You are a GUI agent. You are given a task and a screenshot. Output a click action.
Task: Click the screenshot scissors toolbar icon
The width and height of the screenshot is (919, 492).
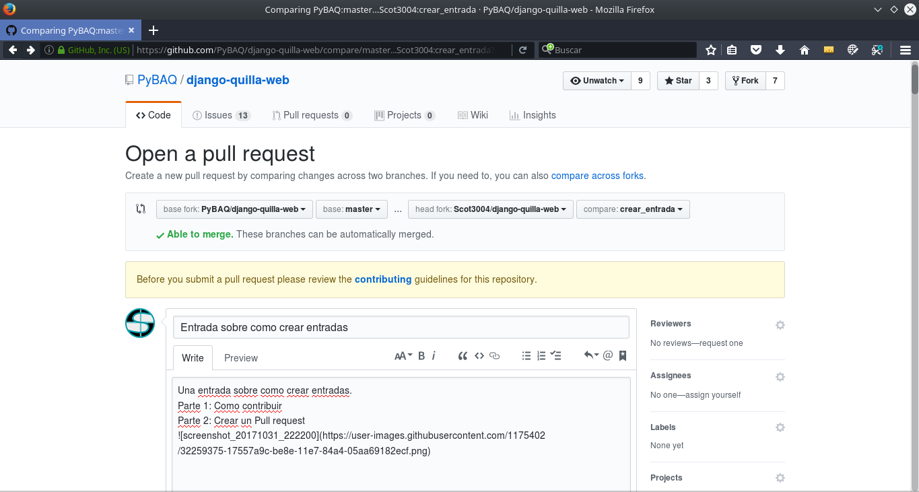pos(877,50)
